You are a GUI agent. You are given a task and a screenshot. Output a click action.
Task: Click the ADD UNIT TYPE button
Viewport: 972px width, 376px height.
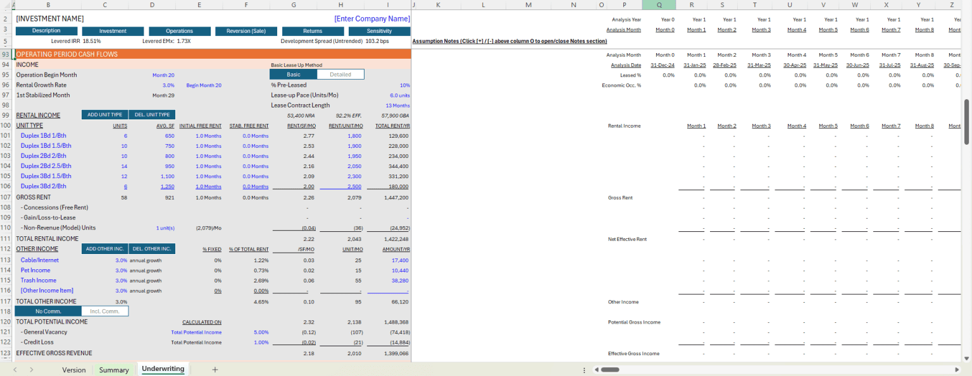coord(104,115)
